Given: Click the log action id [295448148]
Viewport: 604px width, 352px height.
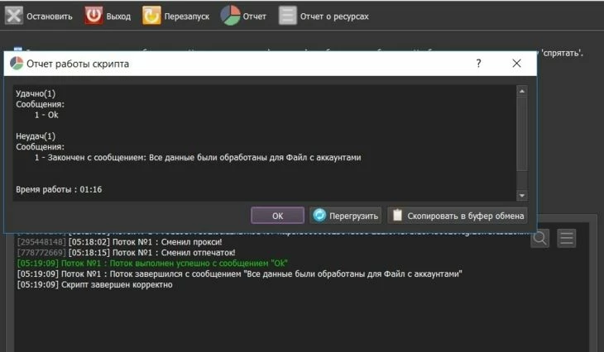Looking at the screenshot, I should [x=41, y=242].
